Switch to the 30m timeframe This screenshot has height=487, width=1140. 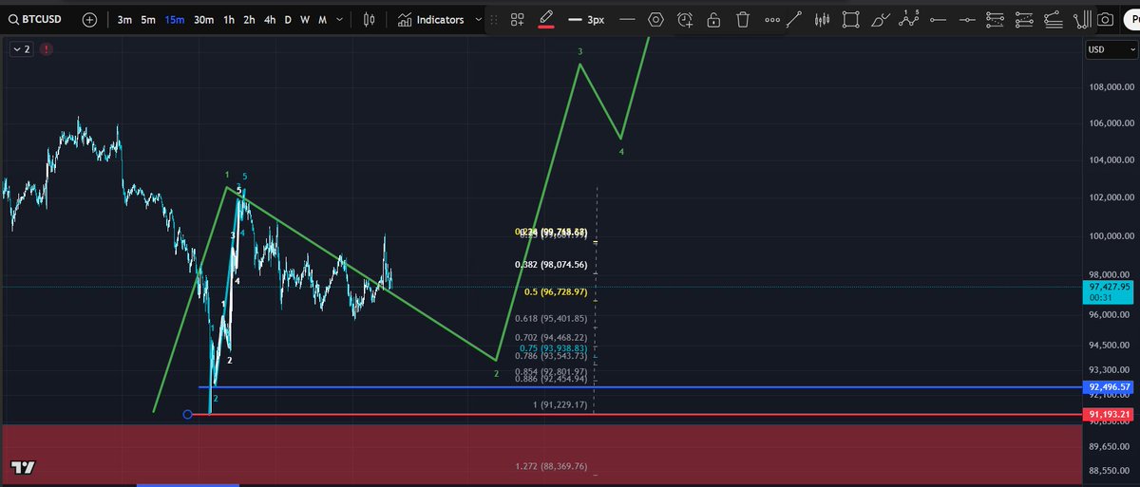click(203, 19)
